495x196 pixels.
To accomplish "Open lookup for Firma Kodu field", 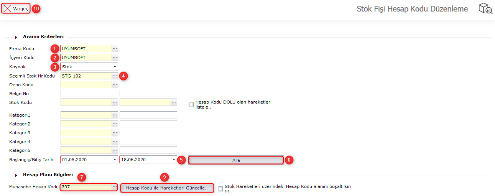I will pyautogui.click(x=115, y=49).
